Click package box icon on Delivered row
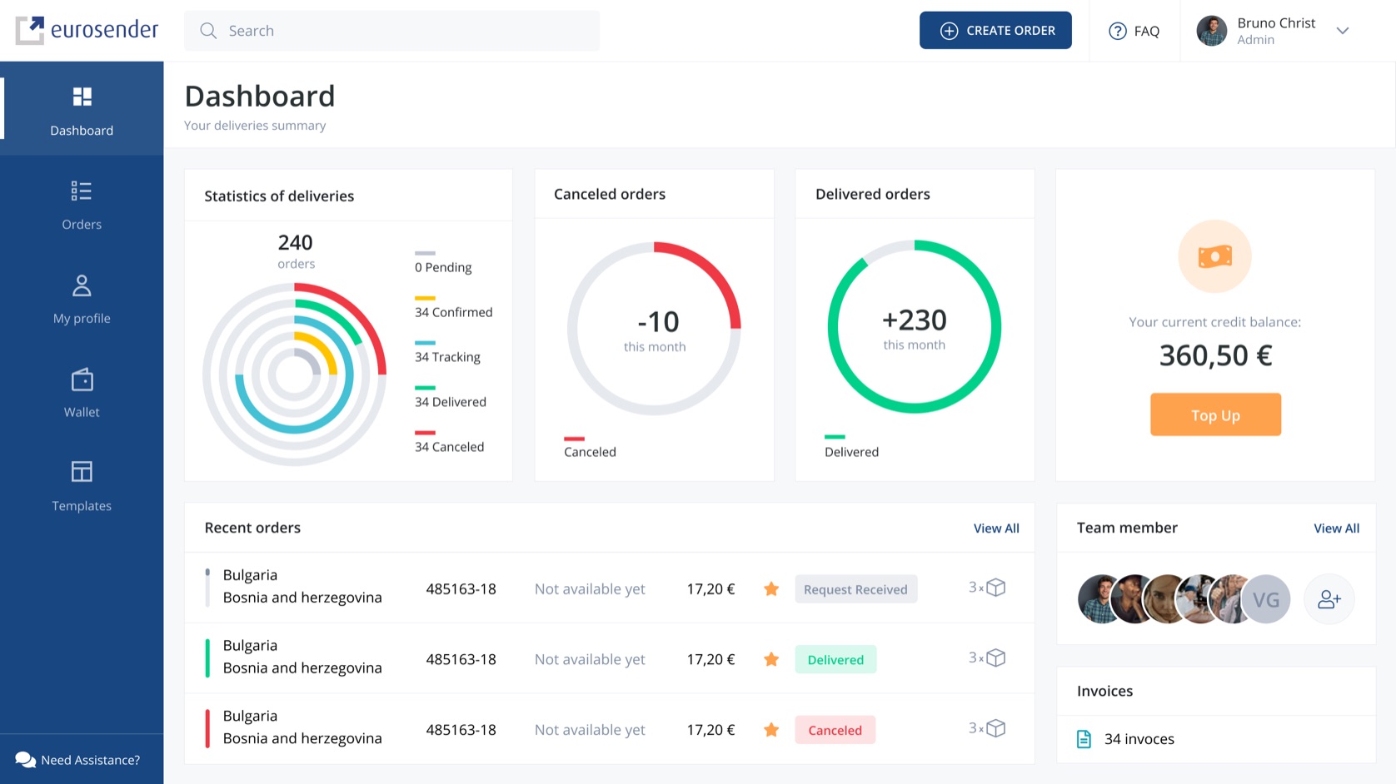This screenshot has height=784, width=1396. [x=995, y=658]
